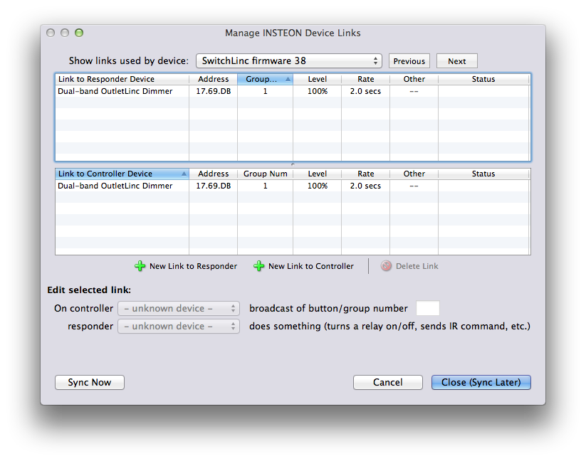Click the sort arrow on Link to Controller Device header

tap(184, 174)
